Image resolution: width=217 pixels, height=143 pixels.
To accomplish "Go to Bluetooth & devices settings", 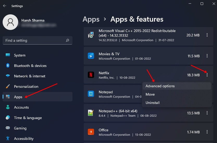I will point(37,66).
